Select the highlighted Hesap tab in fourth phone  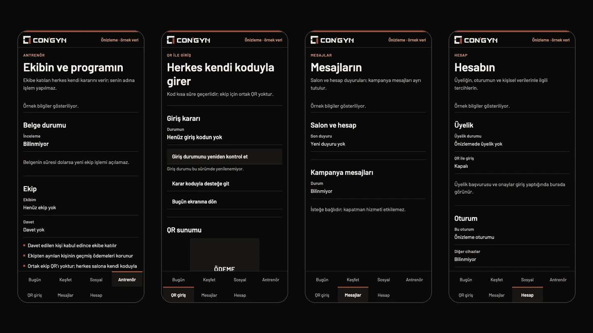pyautogui.click(x=527, y=295)
